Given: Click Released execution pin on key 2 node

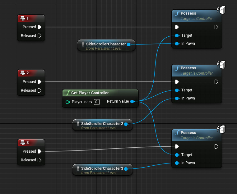Looking at the screenshot, I should (x=39, y=90).
